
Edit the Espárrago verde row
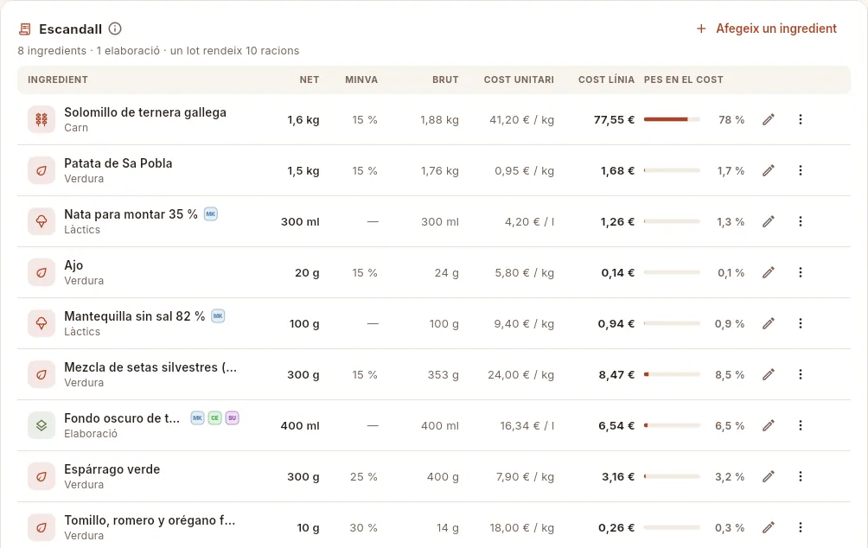point(769,476)
